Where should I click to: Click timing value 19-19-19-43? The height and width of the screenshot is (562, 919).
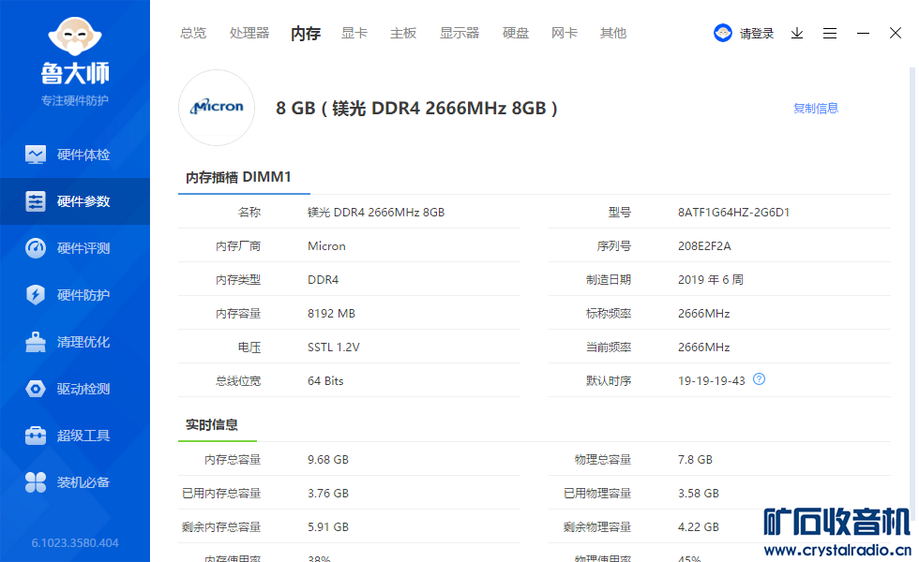(x=712, y=381)
